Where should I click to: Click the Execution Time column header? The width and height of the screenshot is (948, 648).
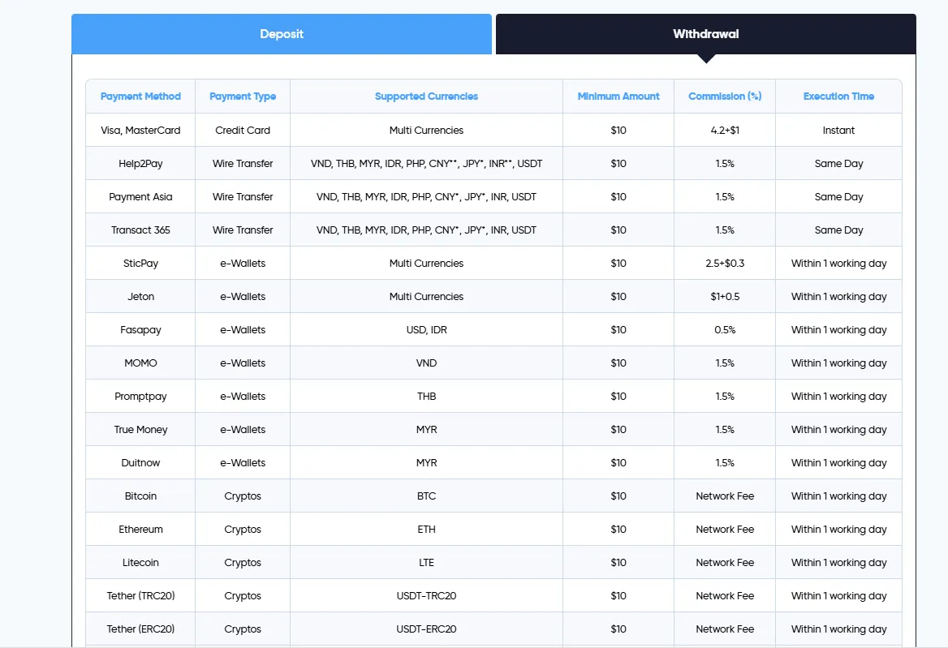click(x=838, y=97)
